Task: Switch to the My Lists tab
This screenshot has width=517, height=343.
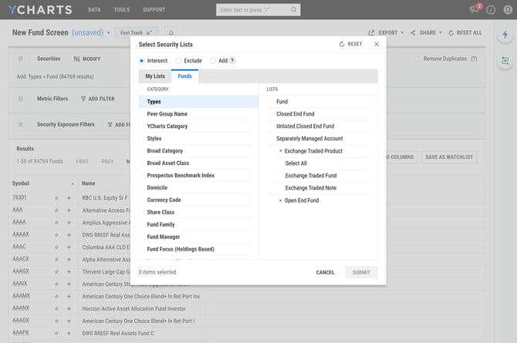Action: point(155,76)
